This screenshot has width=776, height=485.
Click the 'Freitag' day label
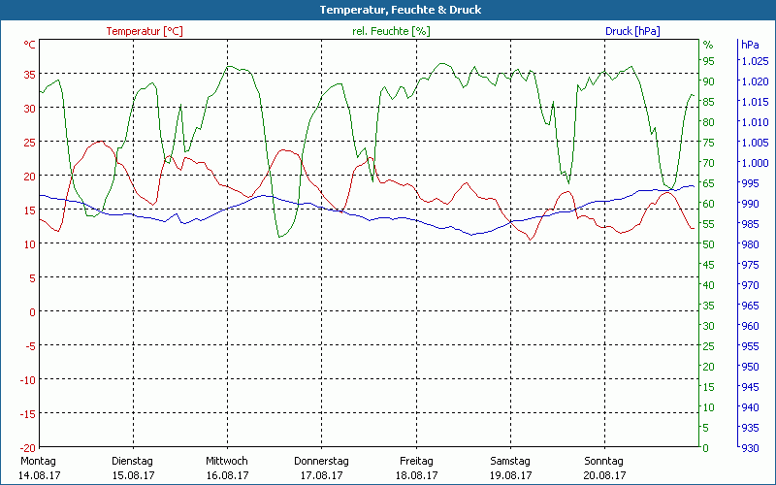(x=416, y=461)
